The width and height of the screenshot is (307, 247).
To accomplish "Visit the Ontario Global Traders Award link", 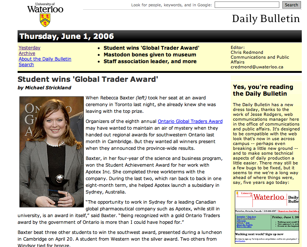I will click(190, 121).
